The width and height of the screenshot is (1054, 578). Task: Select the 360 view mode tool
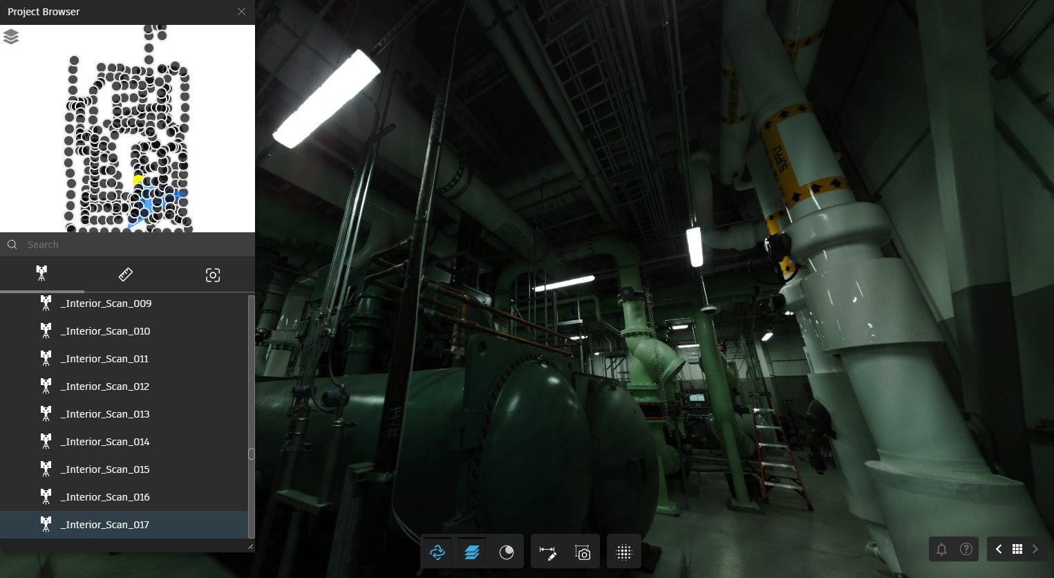click(x=437, y=551)
